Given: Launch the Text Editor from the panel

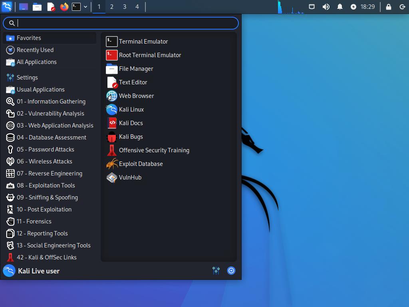Looking at the screenshot, I should (51, 6).
